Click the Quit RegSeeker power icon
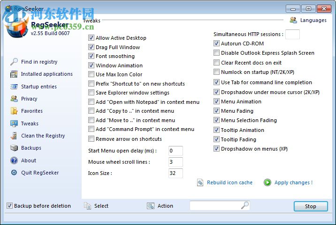 click(x=14, y=173)
